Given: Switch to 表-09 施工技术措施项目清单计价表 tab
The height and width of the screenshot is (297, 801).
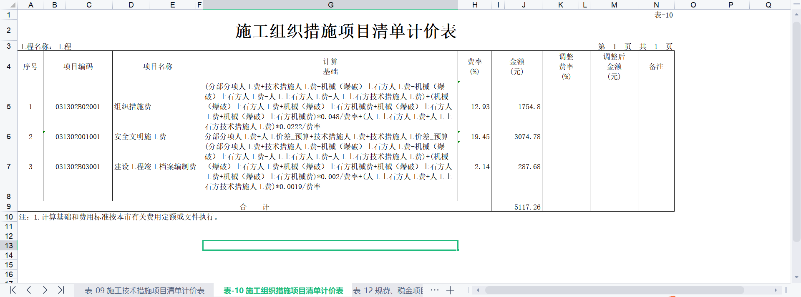Looking at the screenshot, I should pos(144,290).
